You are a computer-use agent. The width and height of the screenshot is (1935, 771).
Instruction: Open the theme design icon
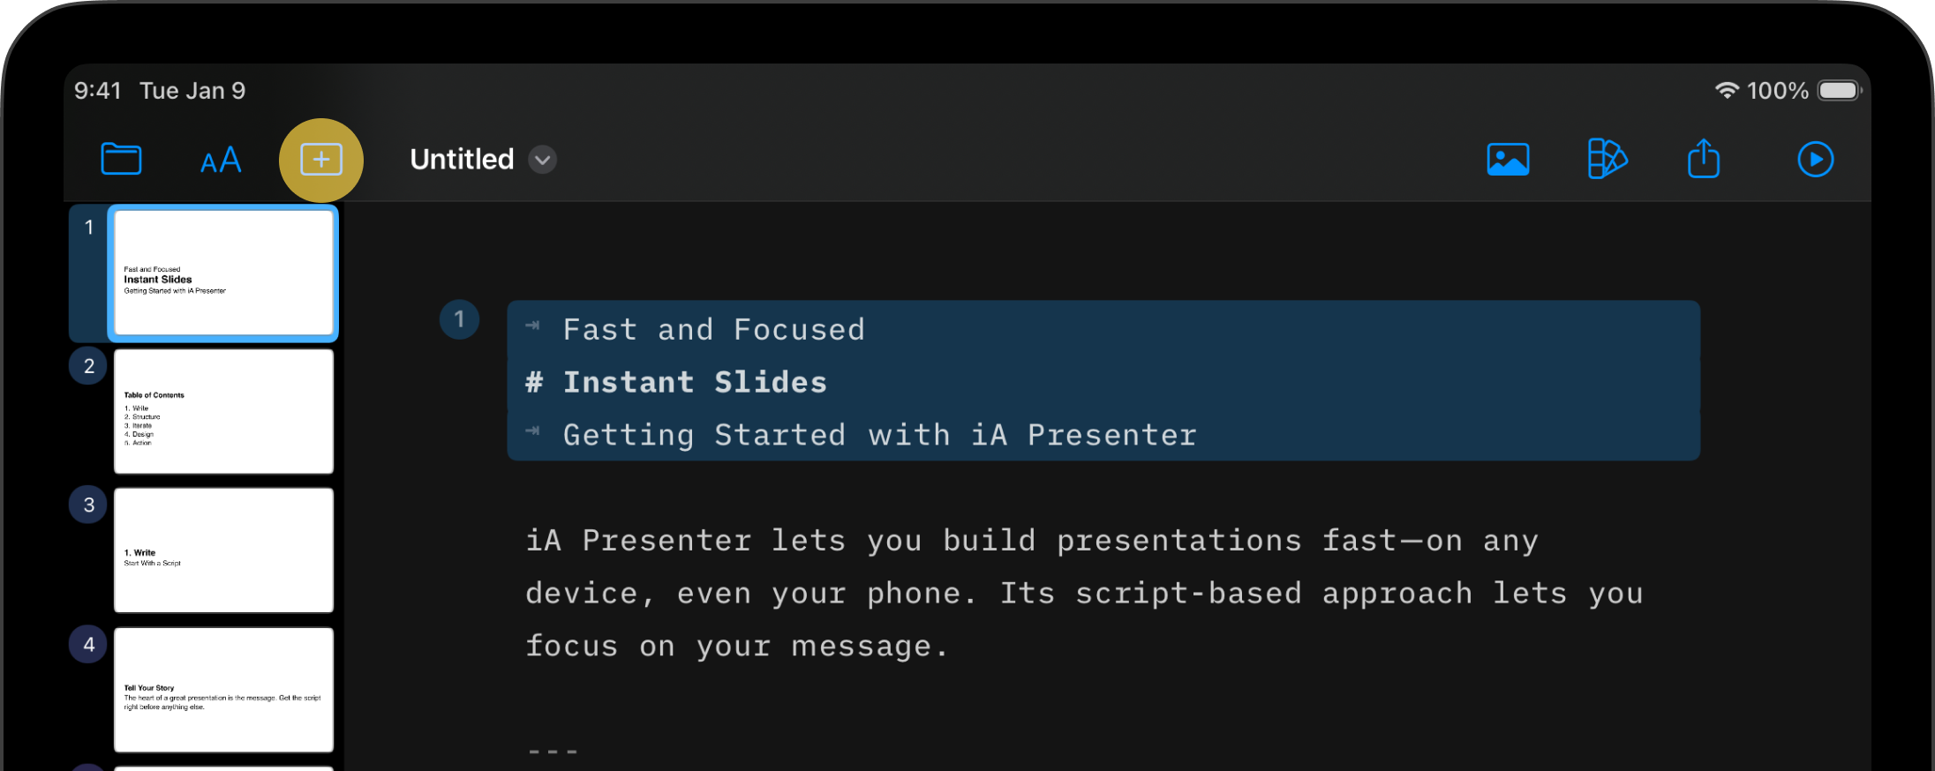click(x=1606, y=160)
